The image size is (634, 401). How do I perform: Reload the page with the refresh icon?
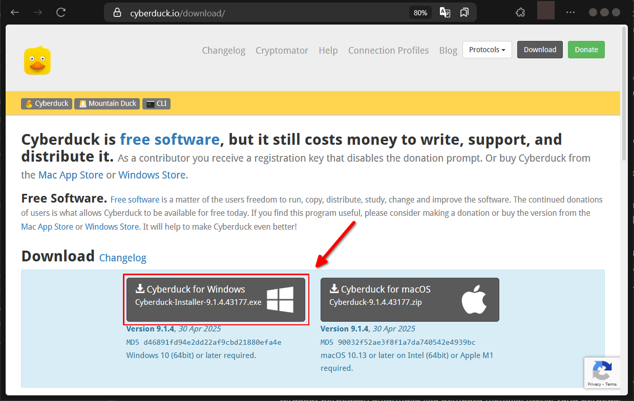[61, 12]
